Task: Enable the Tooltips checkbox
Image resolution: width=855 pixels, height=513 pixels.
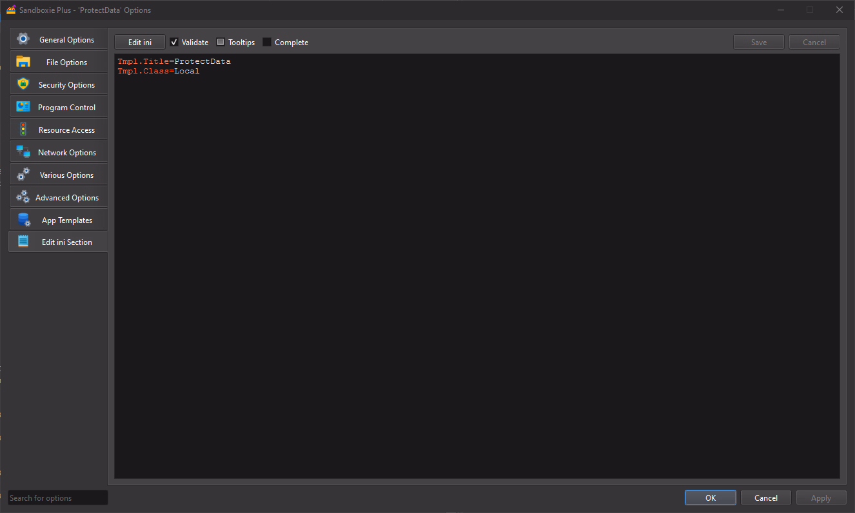Action: [x=221, y=43]
